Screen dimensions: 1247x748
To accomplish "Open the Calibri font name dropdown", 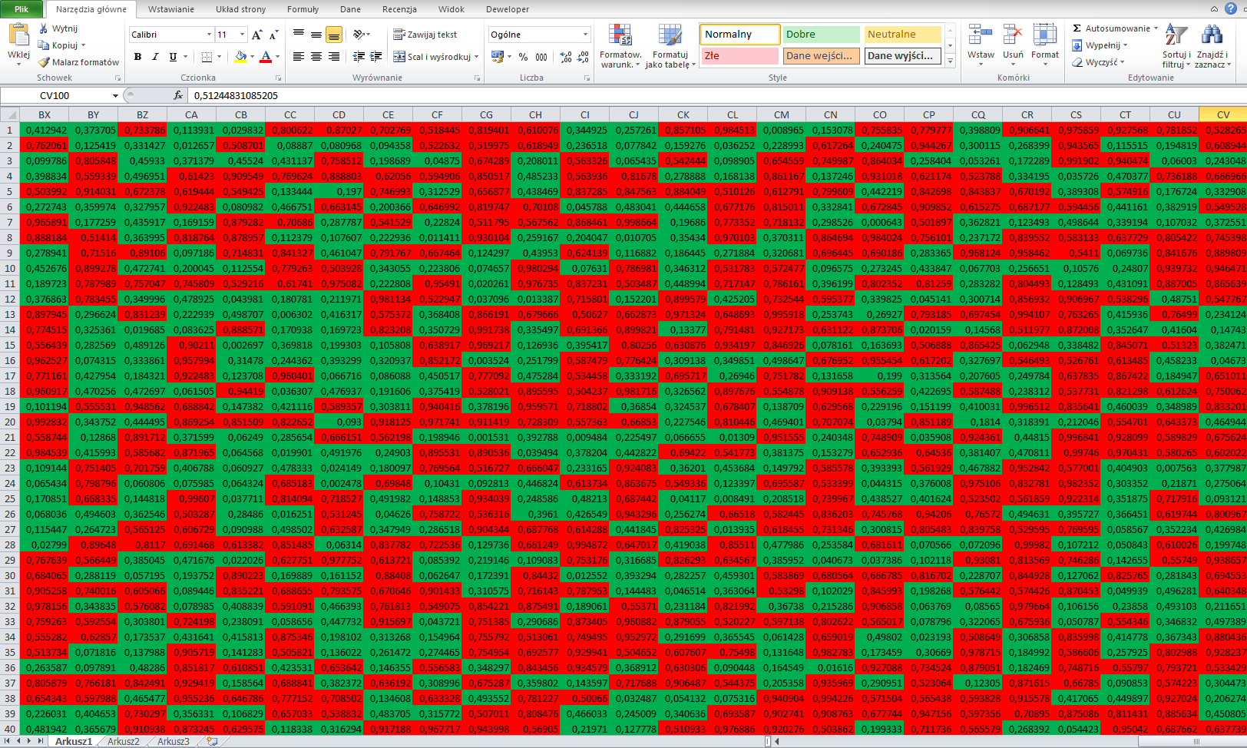I will (x=209, y=35).
